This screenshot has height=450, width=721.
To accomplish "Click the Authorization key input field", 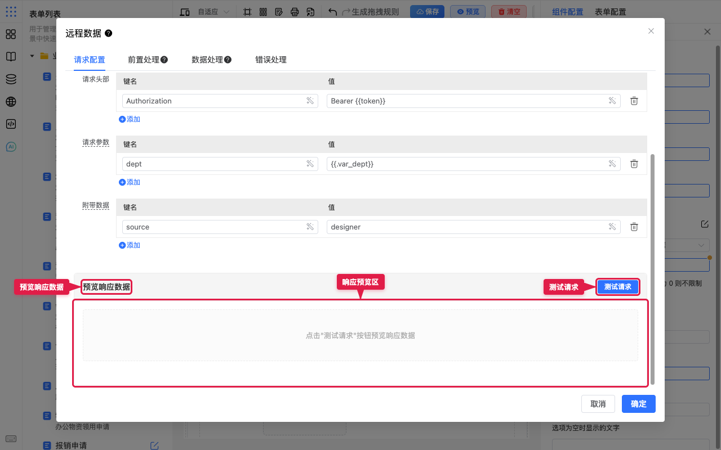I will click(x=219, y=101).
